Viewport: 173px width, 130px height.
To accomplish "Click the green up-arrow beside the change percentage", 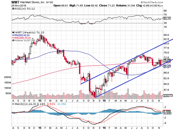I will [x=162, y=6].
